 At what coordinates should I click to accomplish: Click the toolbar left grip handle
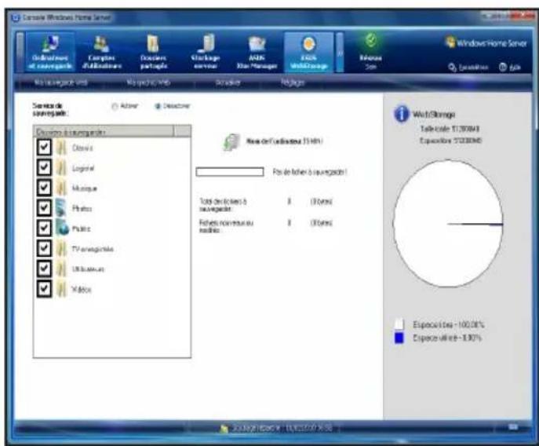coord(20,53)
